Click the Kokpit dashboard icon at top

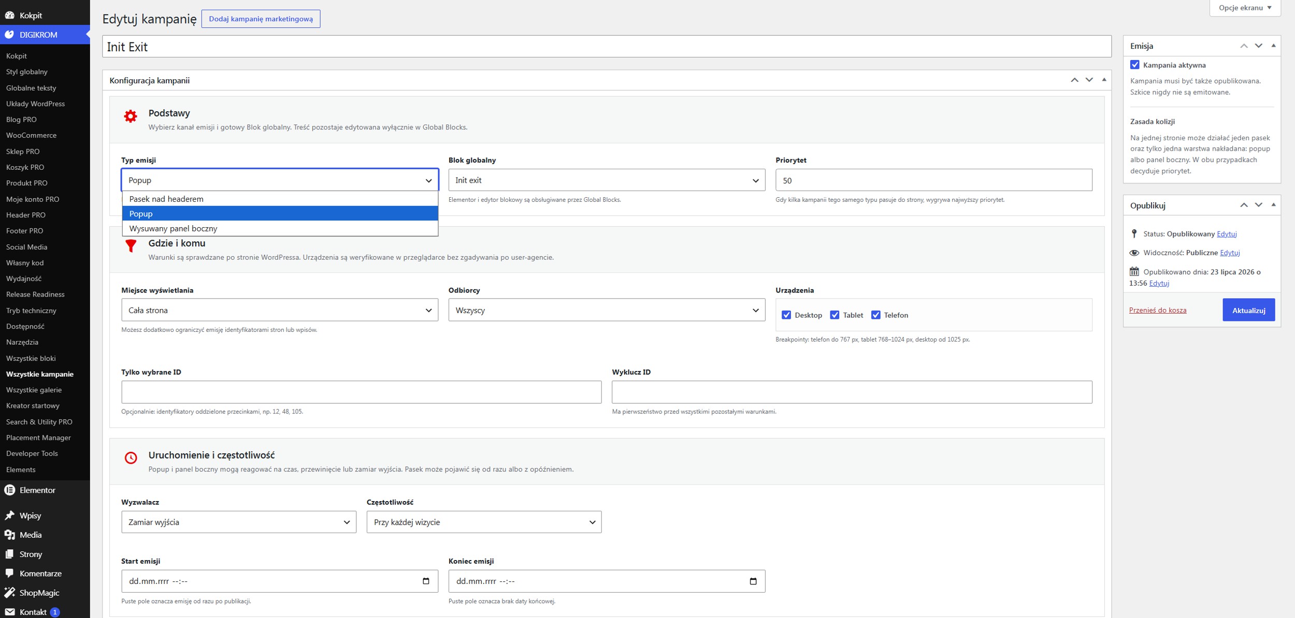pos(10,15)
